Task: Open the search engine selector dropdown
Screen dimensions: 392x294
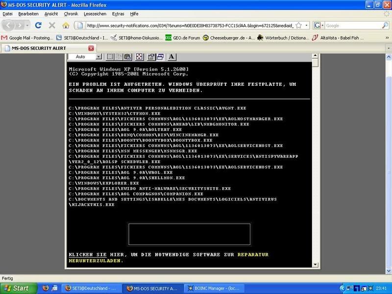Action: click(x=322, y=25)
